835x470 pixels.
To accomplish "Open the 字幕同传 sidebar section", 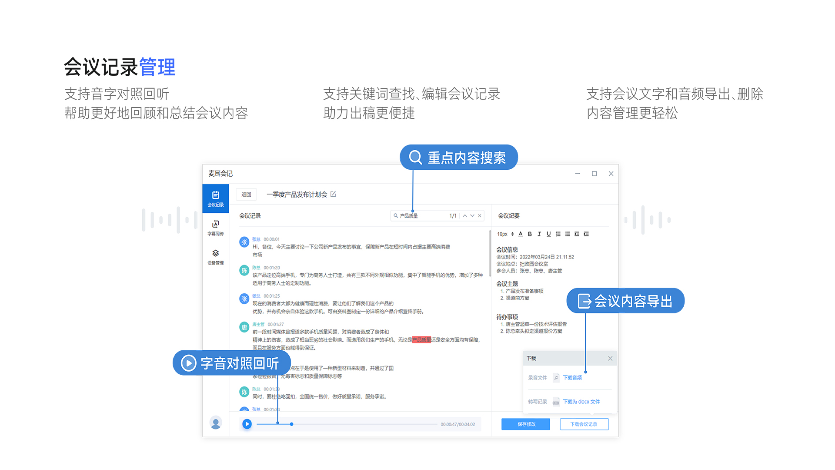I will pos(215,228).
